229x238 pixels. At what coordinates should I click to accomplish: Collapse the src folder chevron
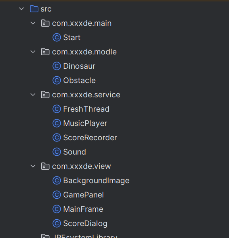pos(21,9)
